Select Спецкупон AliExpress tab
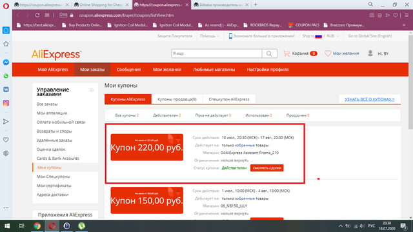The width and height of the screenshot is (413, 232). click(229, 99)
